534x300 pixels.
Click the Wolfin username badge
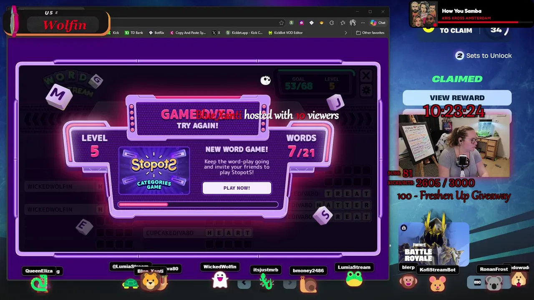(x=64, y=25)
